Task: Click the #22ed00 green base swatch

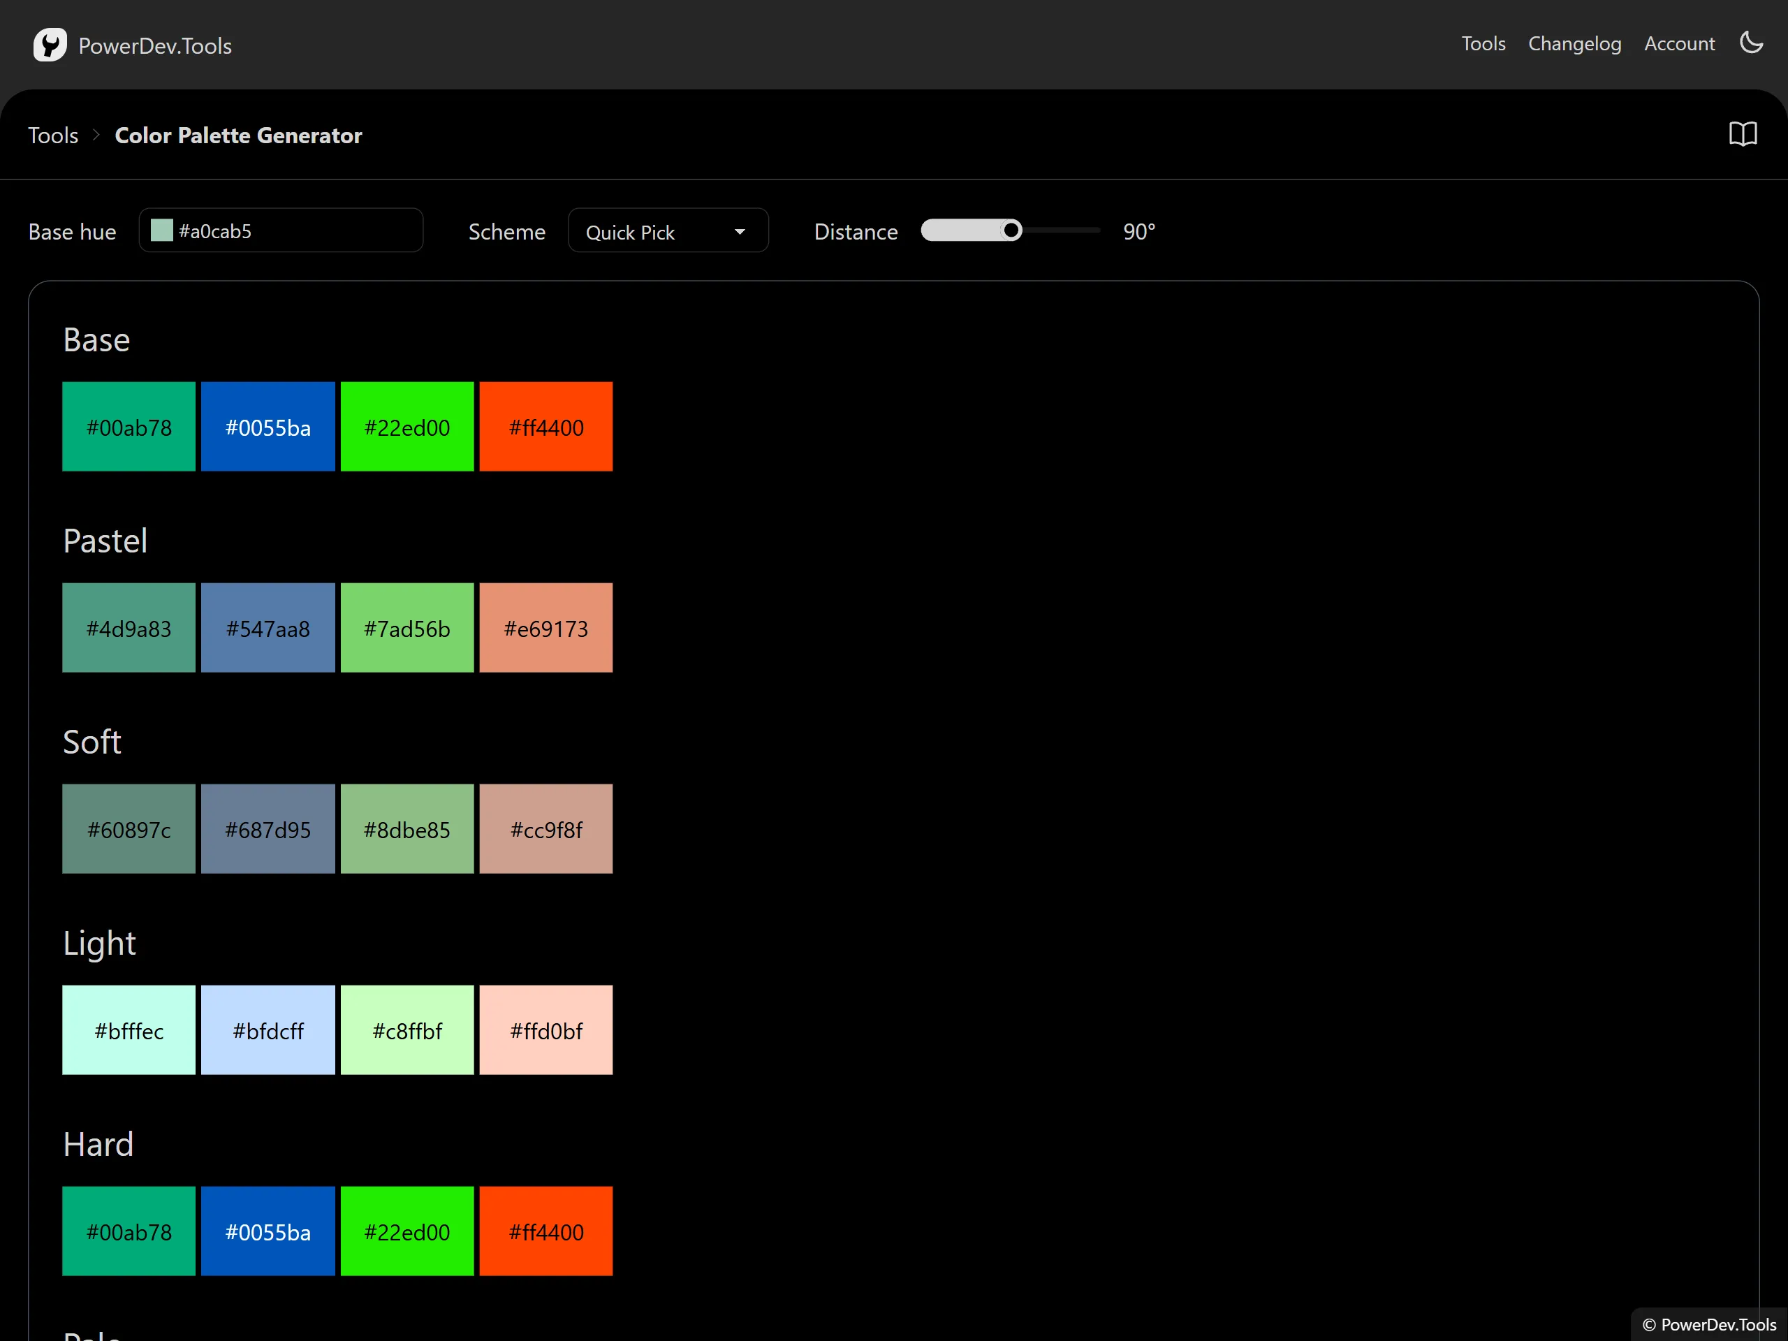Action: [407, 427]
